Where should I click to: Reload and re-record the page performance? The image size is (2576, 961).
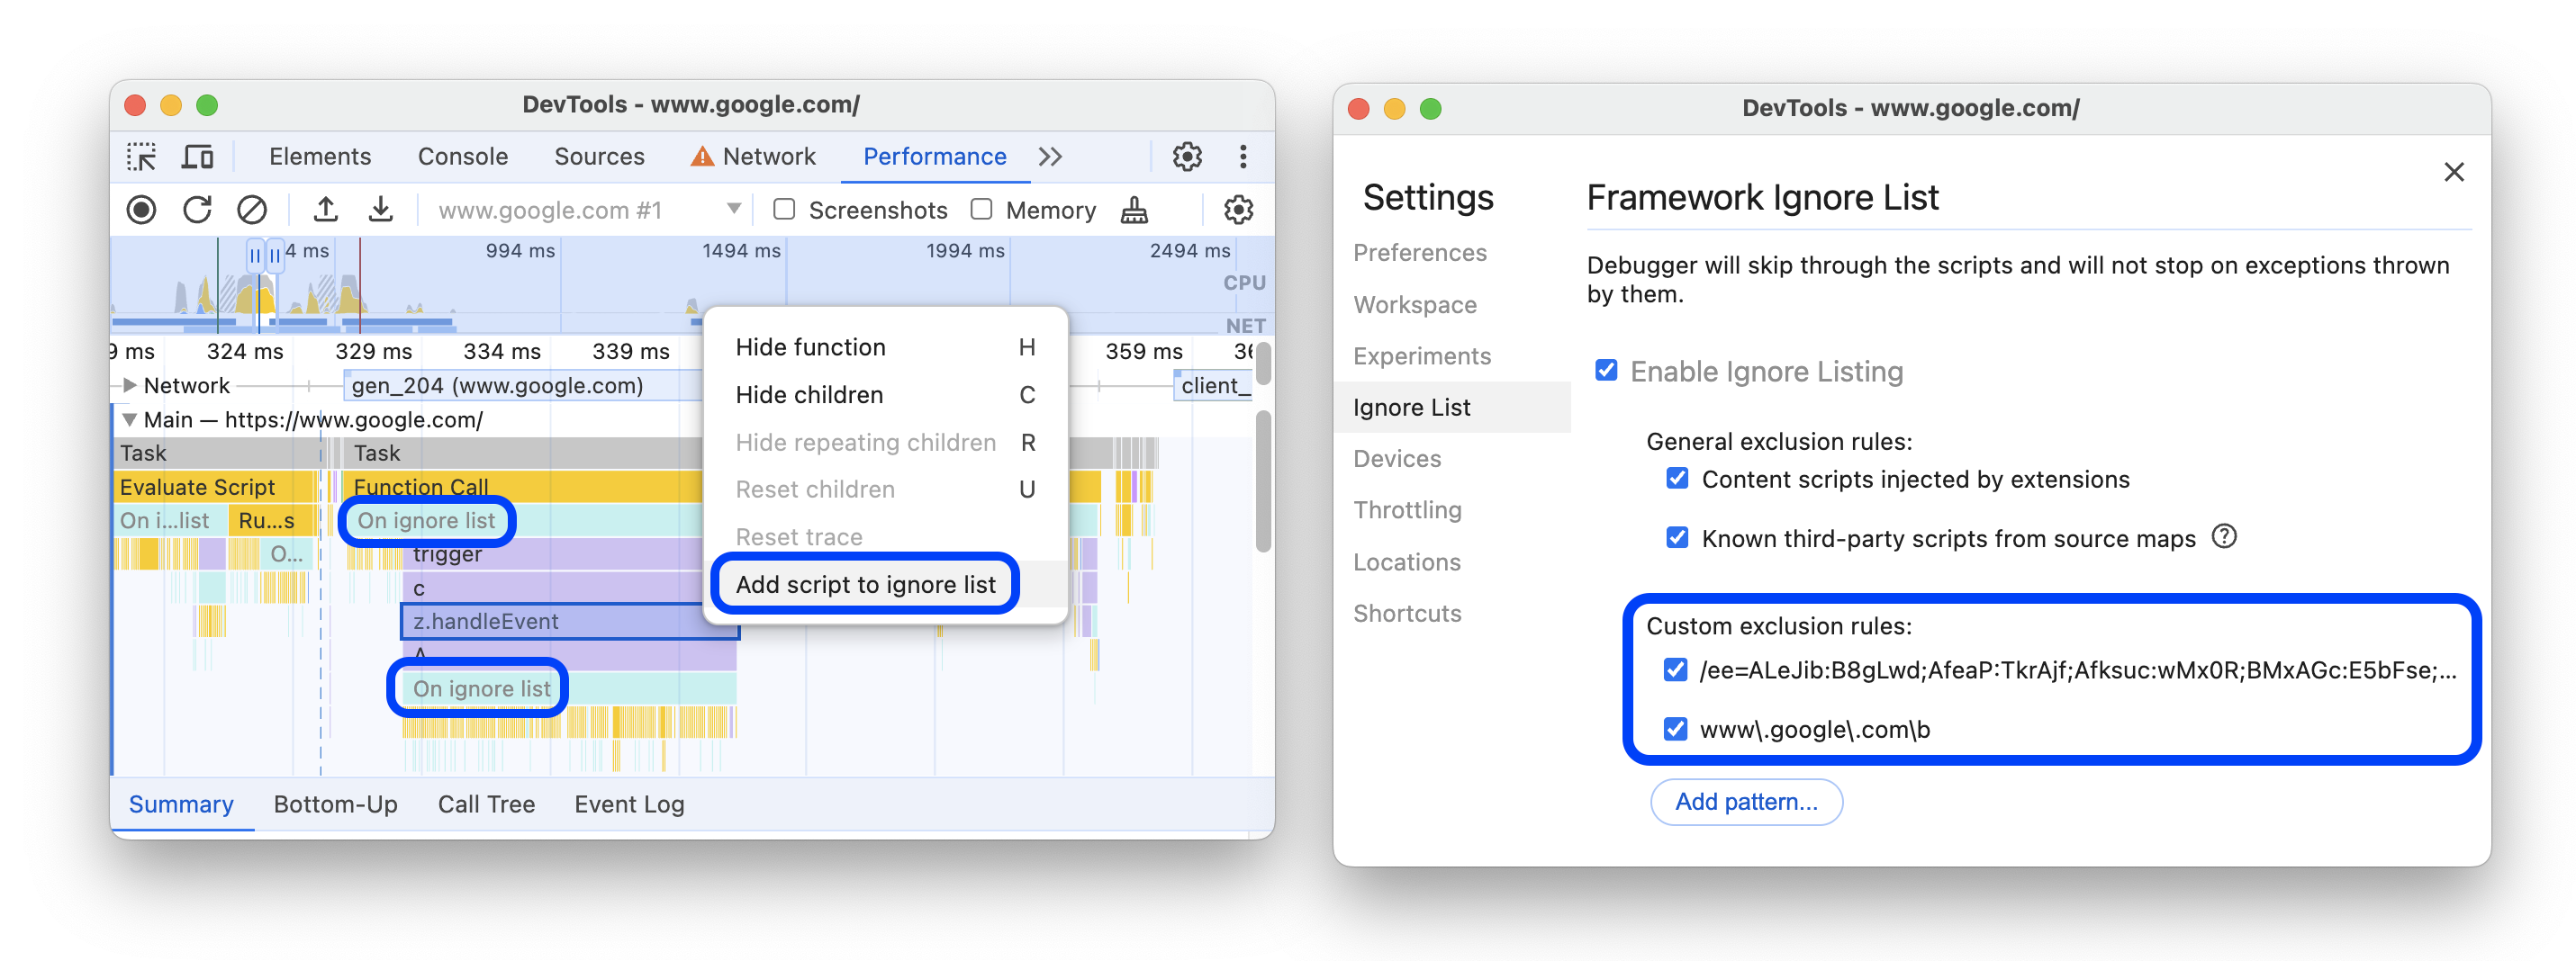tap(197, 210)
